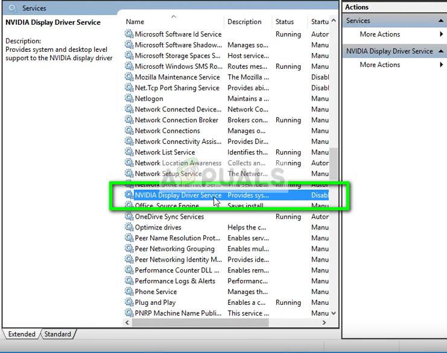Select Microsoft Software Id Service row

(227, 34)
